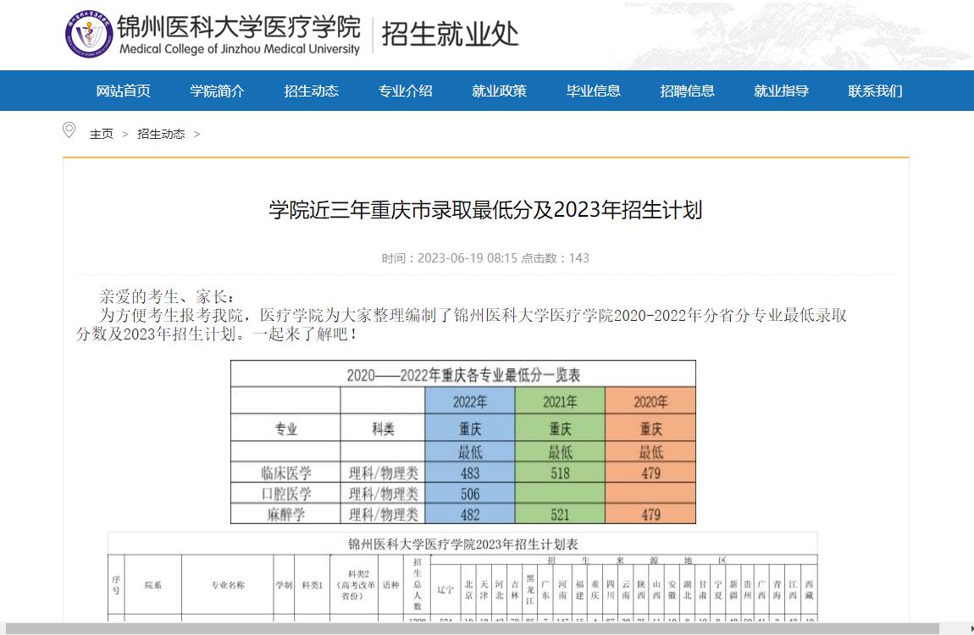Click the blue 2022年 column header
The width and height of the screenshot is (974, 635).
coord(469,401)
